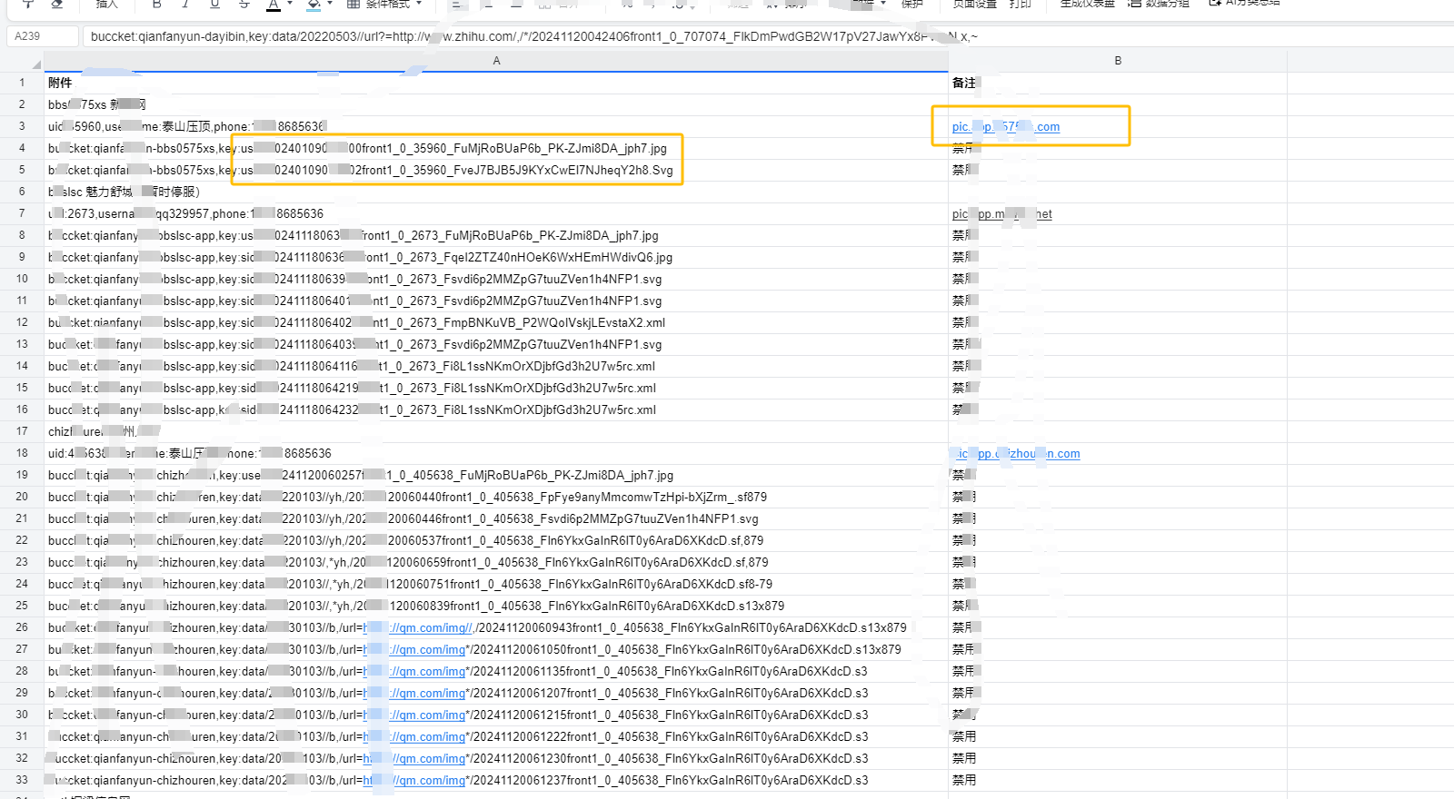Select the row 20 cell ending in .sf879
The image size is (1454, 799).
pos(496,497)
